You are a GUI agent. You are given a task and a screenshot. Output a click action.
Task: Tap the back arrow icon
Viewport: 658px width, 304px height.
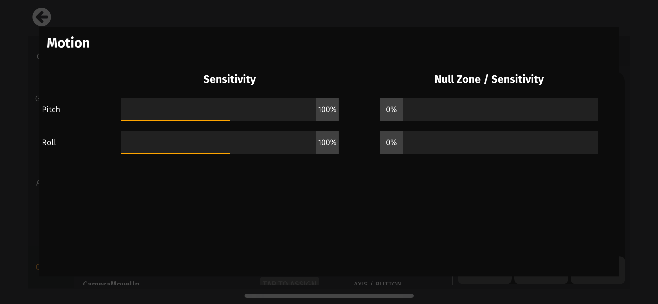pyautogui.click(x=42, y=17)
